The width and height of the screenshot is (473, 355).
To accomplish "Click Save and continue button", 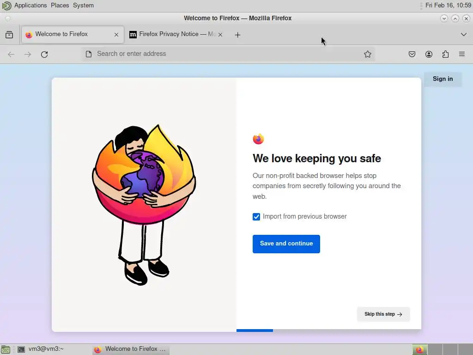I will pos(286,244).
